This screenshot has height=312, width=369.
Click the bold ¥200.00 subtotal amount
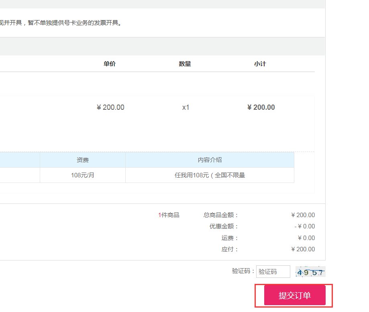(x=260, y=107)
